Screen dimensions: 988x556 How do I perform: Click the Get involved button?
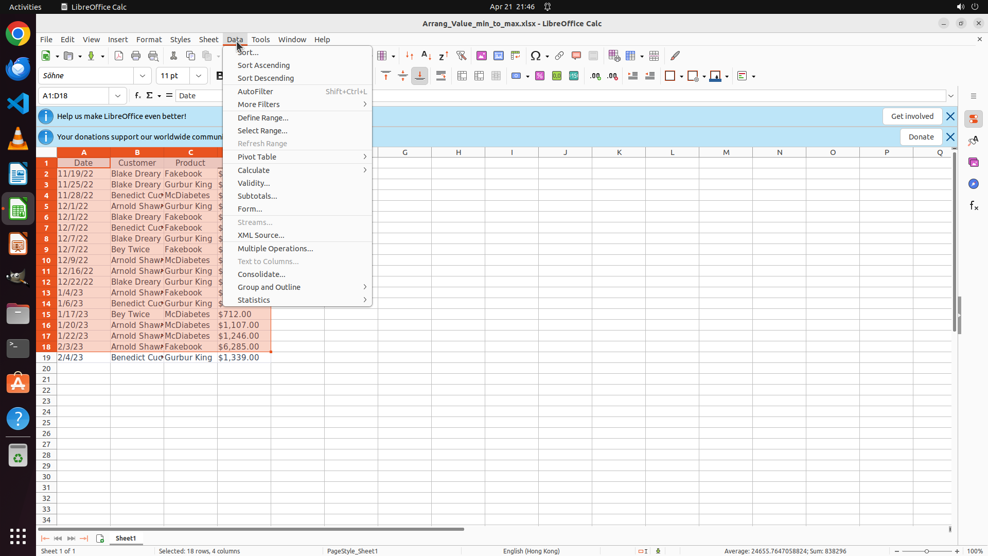(x=912, y=116)
